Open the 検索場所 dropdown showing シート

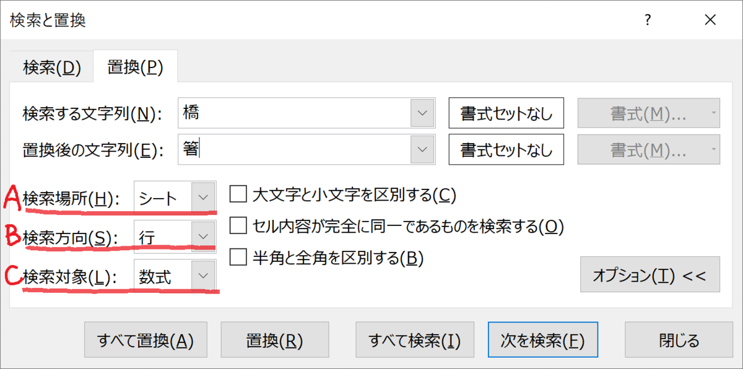click(204, 197)
